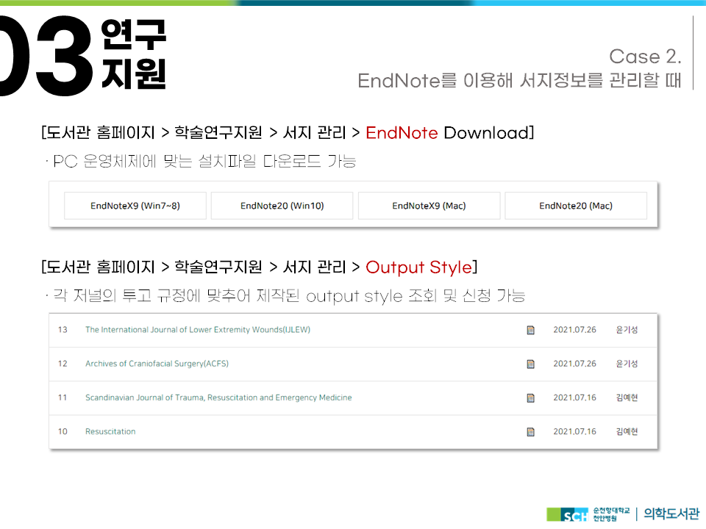Click 'EndNote를 이용해 서지정보를 관리할 때' subtitle
Screen dimensions: 706x529
tap(519, 81)
